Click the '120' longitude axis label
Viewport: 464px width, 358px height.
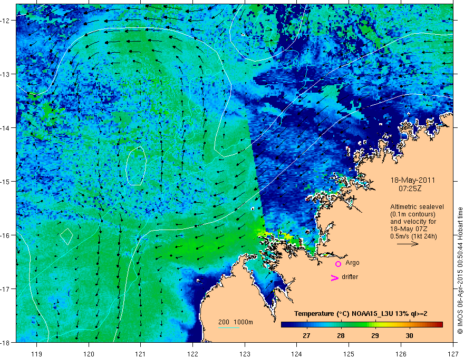pyautogui.click(x=89, y=354)
